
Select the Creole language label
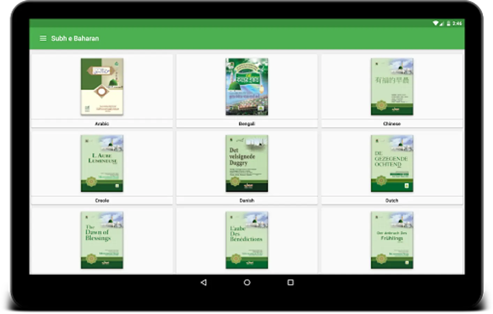[x=102, y=200]
